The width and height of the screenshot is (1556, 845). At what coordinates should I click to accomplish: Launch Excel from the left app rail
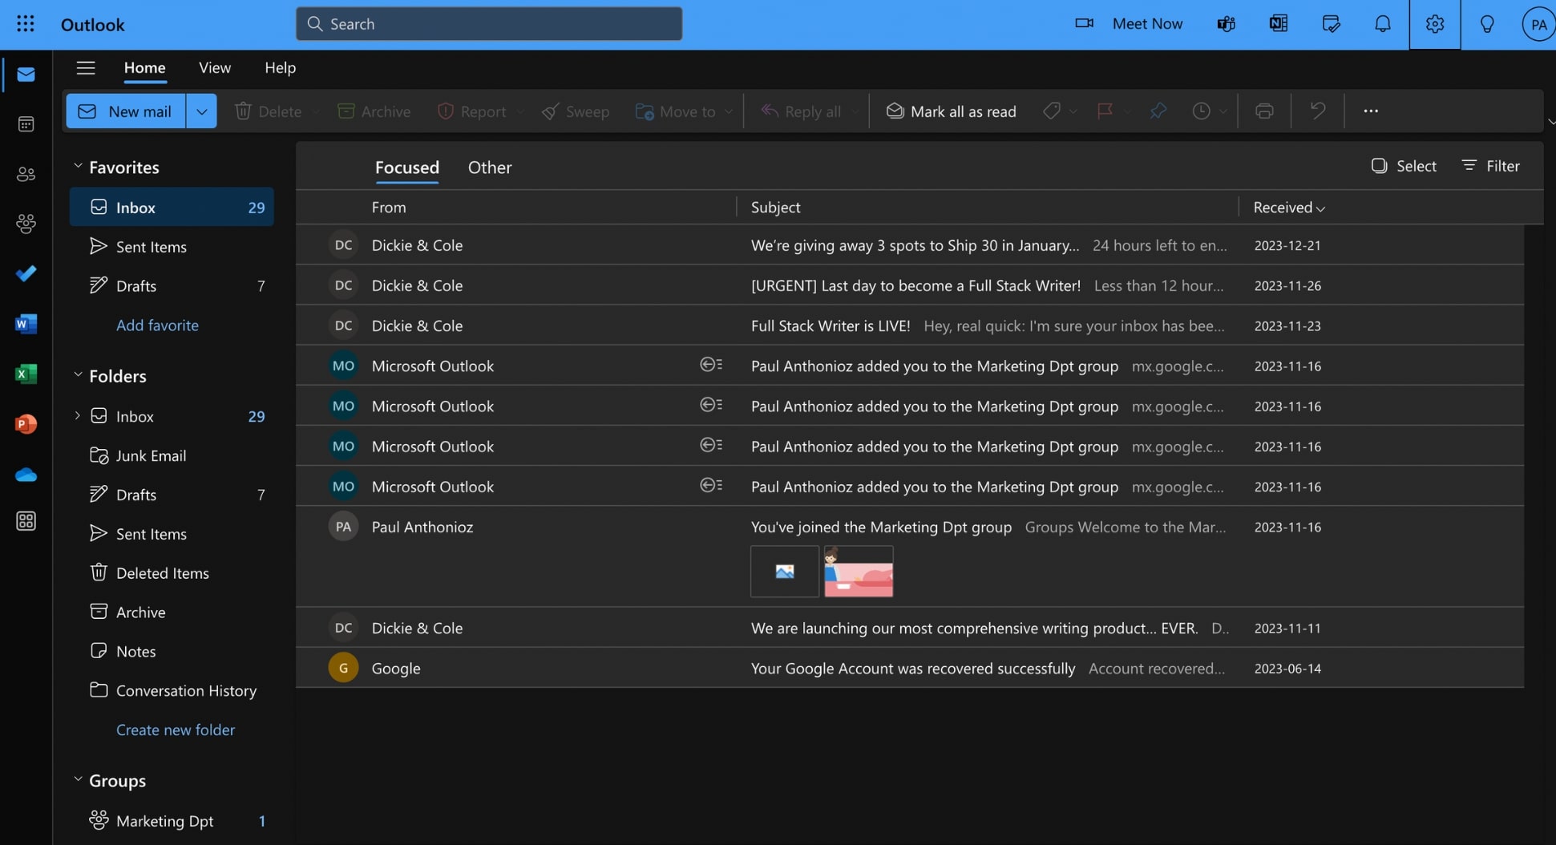26,374
